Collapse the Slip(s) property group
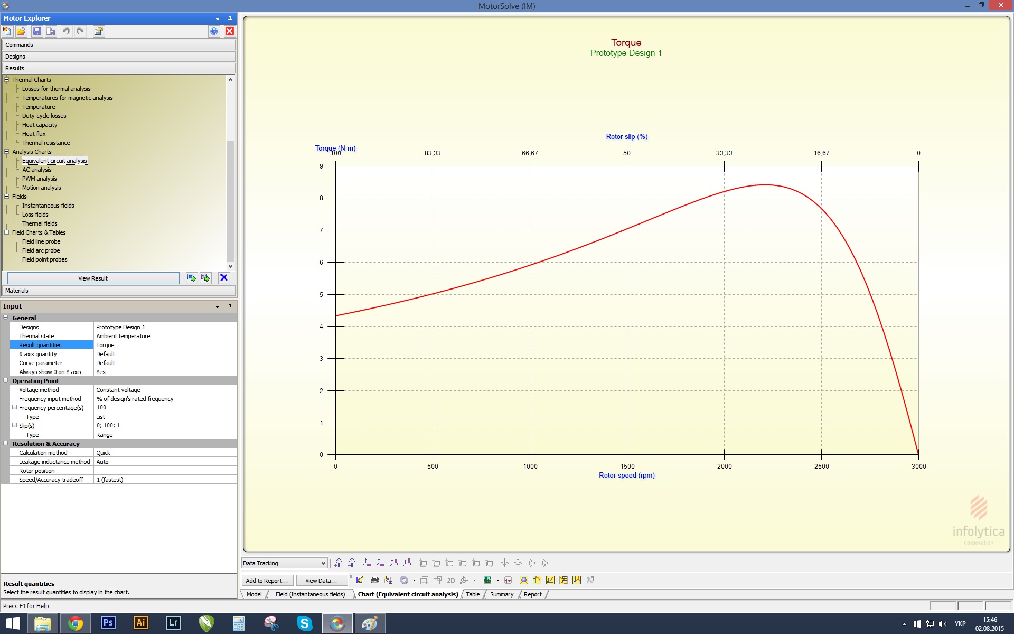 (x=15, y=425)
